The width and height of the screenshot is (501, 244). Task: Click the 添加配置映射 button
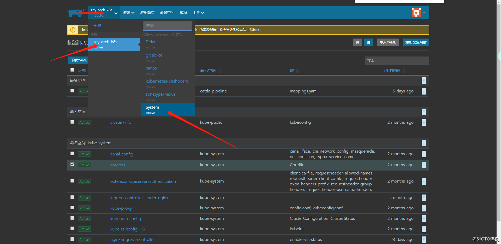point(416,42)
